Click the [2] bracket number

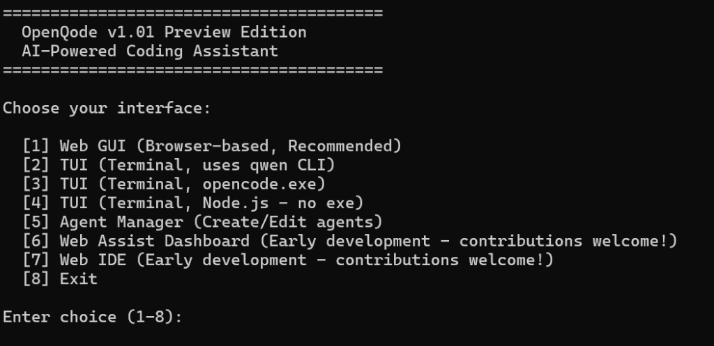[x=36, y=165]
